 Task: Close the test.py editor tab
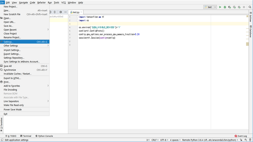(x=81, y=12)
